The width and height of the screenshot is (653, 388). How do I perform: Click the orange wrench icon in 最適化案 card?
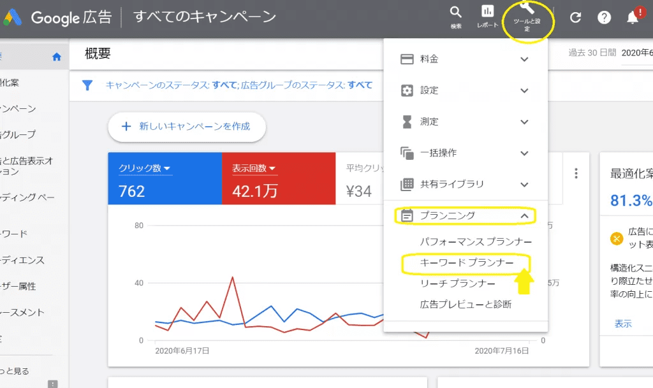click(x=617, y=239)
